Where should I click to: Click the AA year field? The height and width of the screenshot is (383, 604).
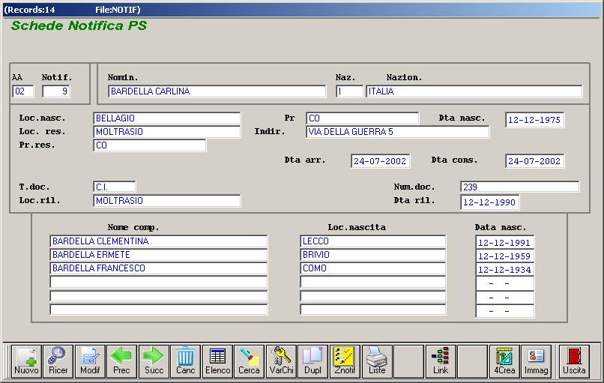(x=23, y=91)
